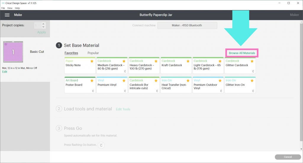Click the flashing Go button icon
Screen dimensions: 303x163
101,145
